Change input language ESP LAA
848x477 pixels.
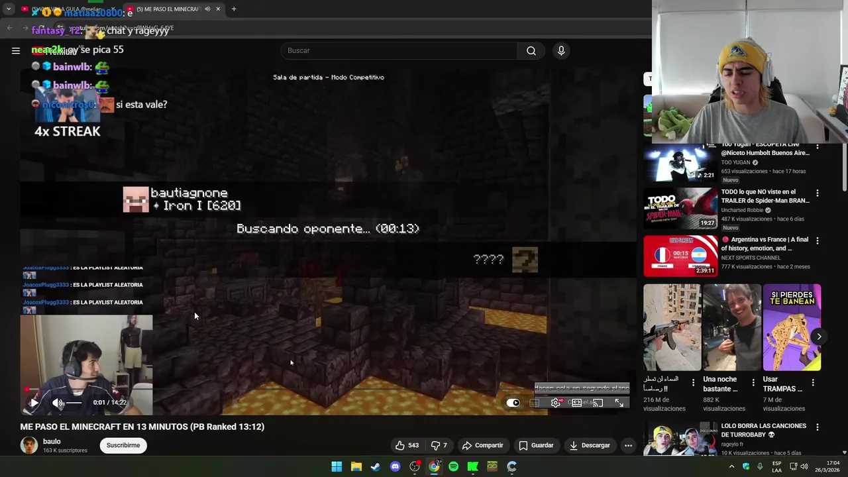(x=776, y=466)
